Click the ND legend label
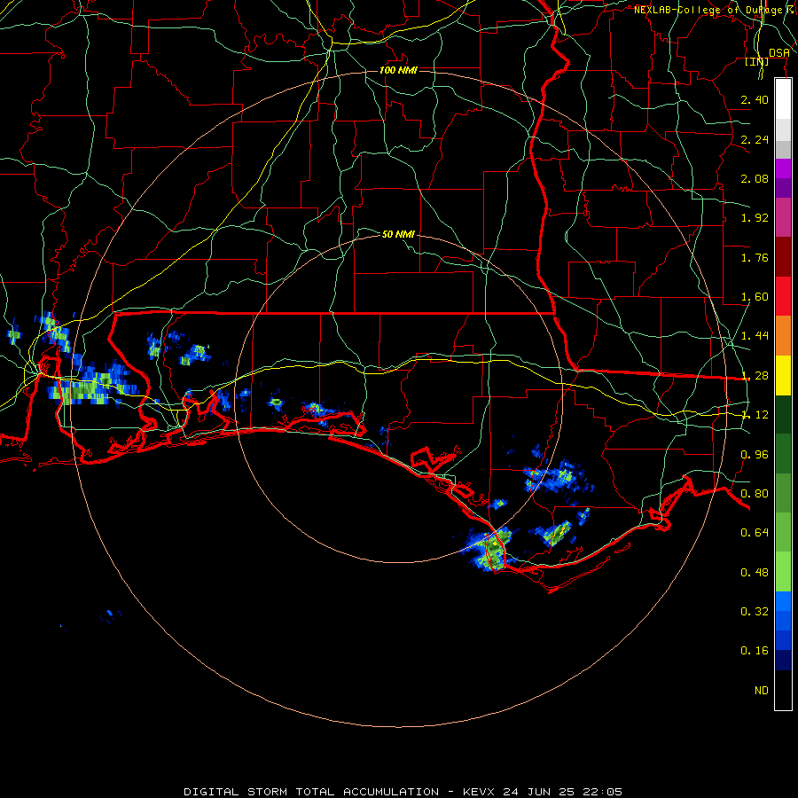798x798 pixels. [x=762, y=691]
